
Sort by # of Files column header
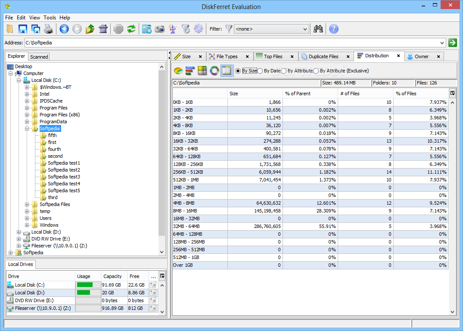[366, 94]
